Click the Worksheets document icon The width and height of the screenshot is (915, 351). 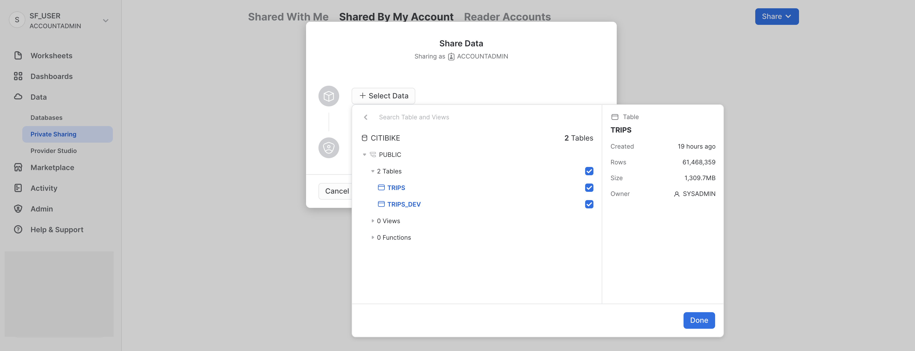point(18,55)
